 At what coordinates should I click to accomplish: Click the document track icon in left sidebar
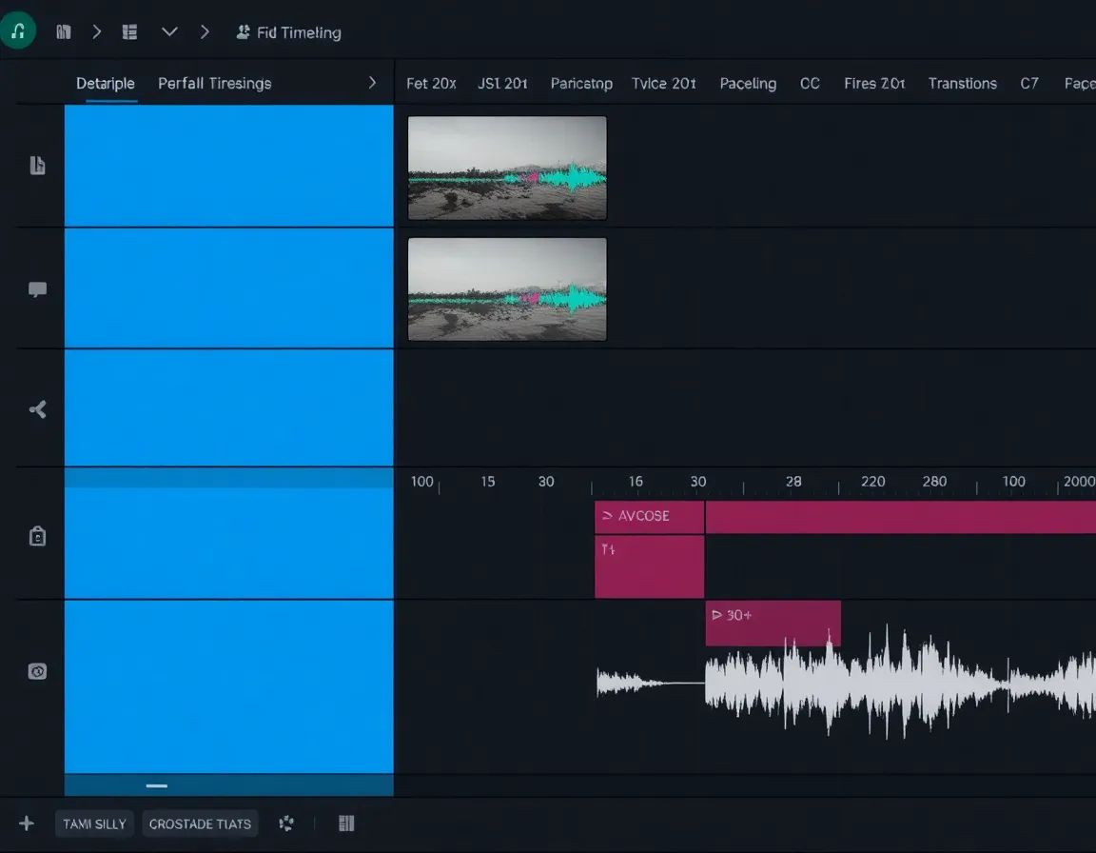[37, 165]
